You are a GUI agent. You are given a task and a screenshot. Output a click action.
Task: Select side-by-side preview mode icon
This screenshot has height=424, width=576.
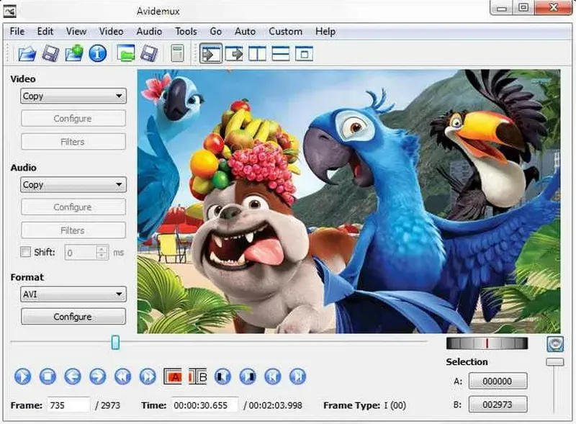(x=258, y=54)
